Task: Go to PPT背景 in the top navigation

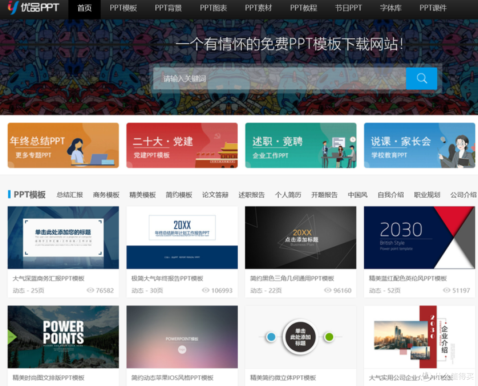Action: click(x=168, y=8)
